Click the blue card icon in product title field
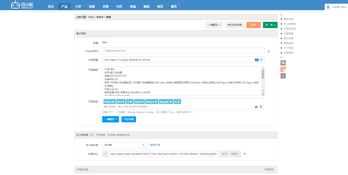Viewport: 348px width, 175px height. coord(257,60)
